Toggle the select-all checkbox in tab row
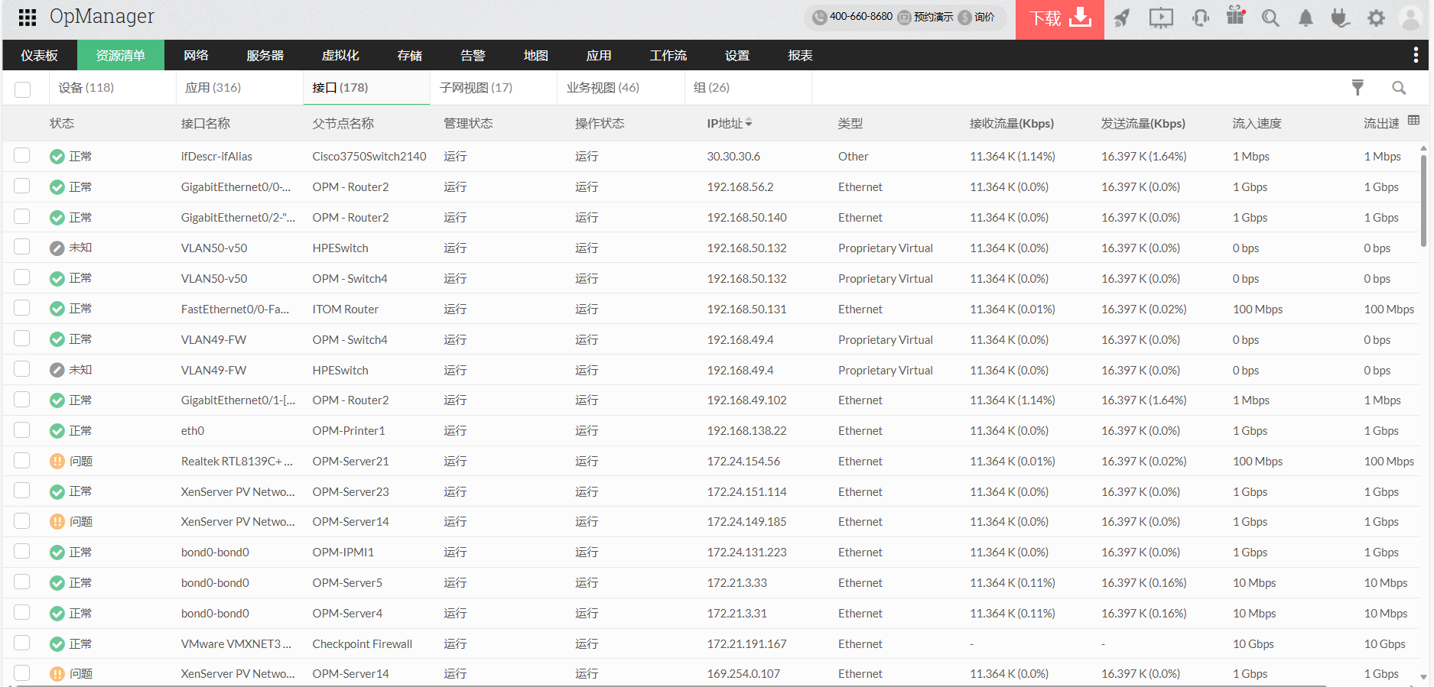The image size is (1434, 687). tap(23, 89)
